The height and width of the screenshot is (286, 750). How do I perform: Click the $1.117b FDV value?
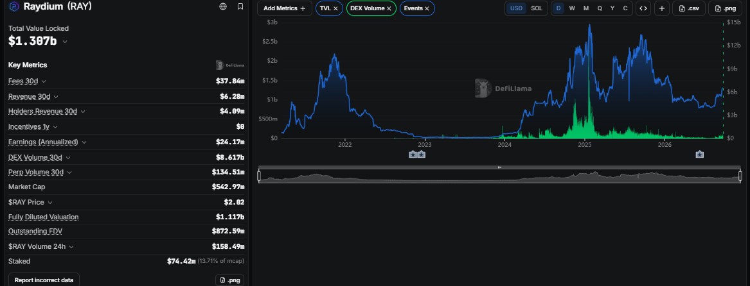[x=230, y=217]
